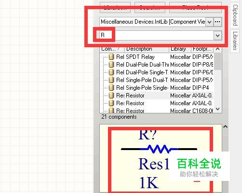Click the icon of DIP-P6 relay row

click(x=111, y=72)
